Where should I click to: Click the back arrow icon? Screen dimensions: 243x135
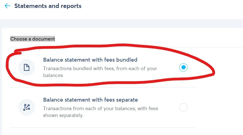(7, 6)
